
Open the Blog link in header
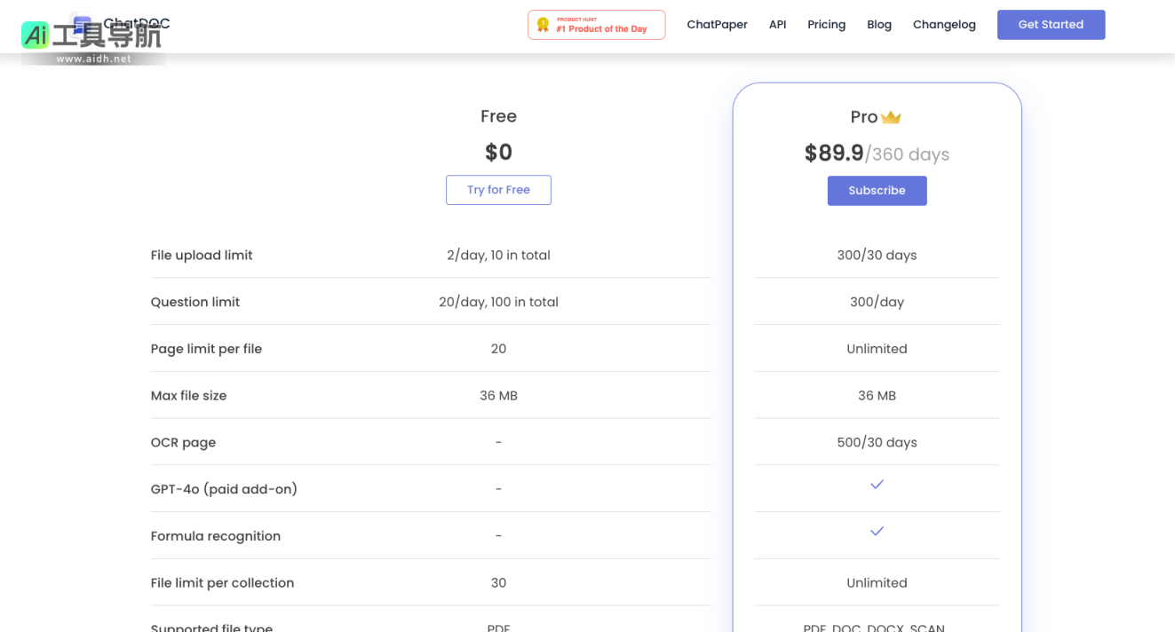[878, 25]
